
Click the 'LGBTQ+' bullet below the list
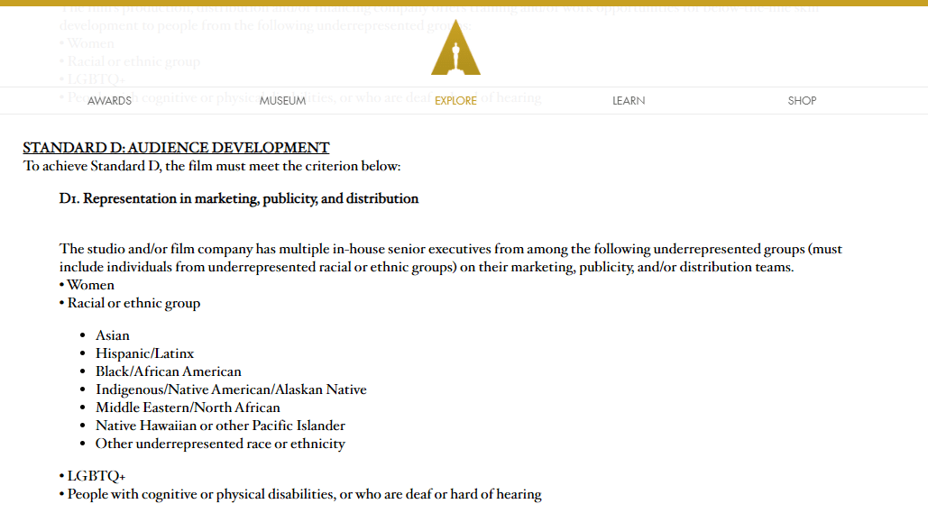93,476
